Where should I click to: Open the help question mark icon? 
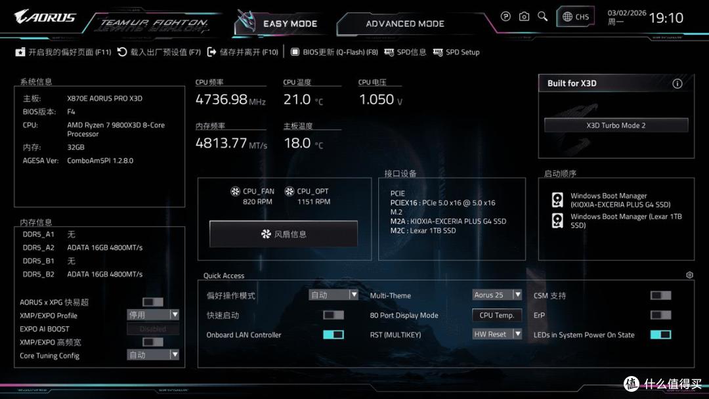click(505, 16)
